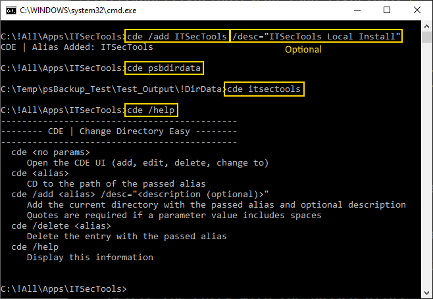Click the highlighted "cde /help" command
The height and width of the screenshot is (299, 433).
click(x=151, y=110)
